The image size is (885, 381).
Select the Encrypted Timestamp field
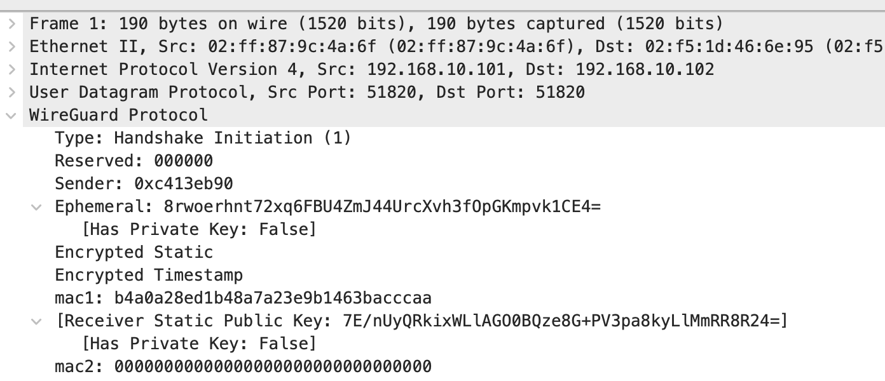149,276
